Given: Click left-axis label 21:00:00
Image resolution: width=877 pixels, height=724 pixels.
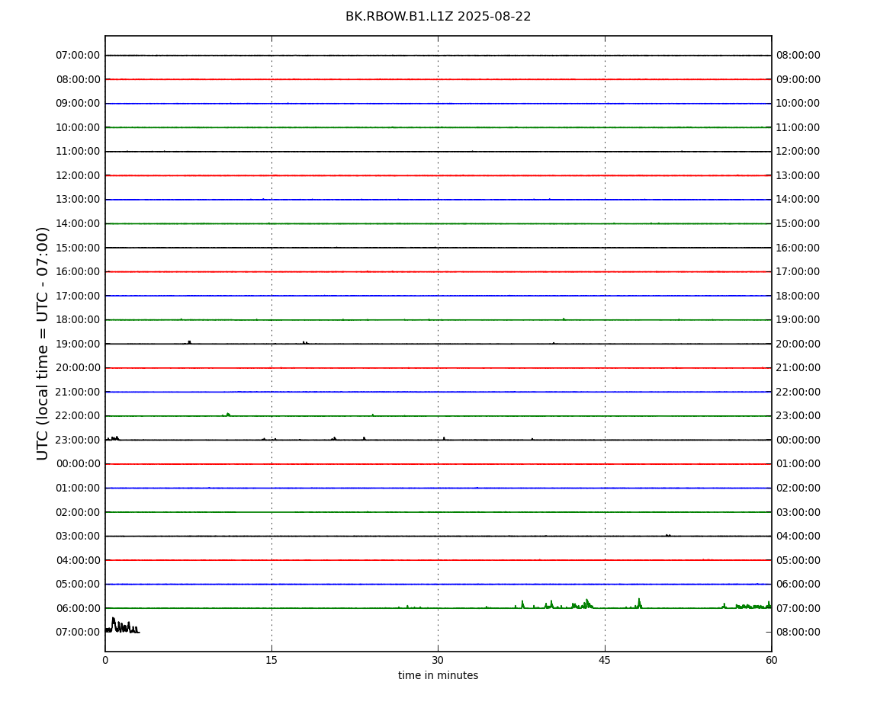Looking at the screenshot, I should coord(79,392).
